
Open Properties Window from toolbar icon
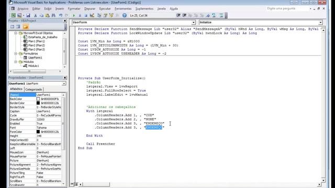click(x=105, y=15)
